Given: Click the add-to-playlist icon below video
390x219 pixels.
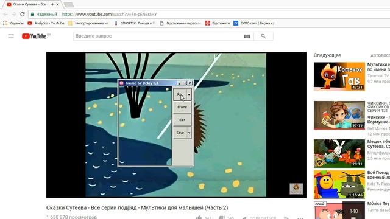Looking at the screenshot, I should [x=286, y=218].
